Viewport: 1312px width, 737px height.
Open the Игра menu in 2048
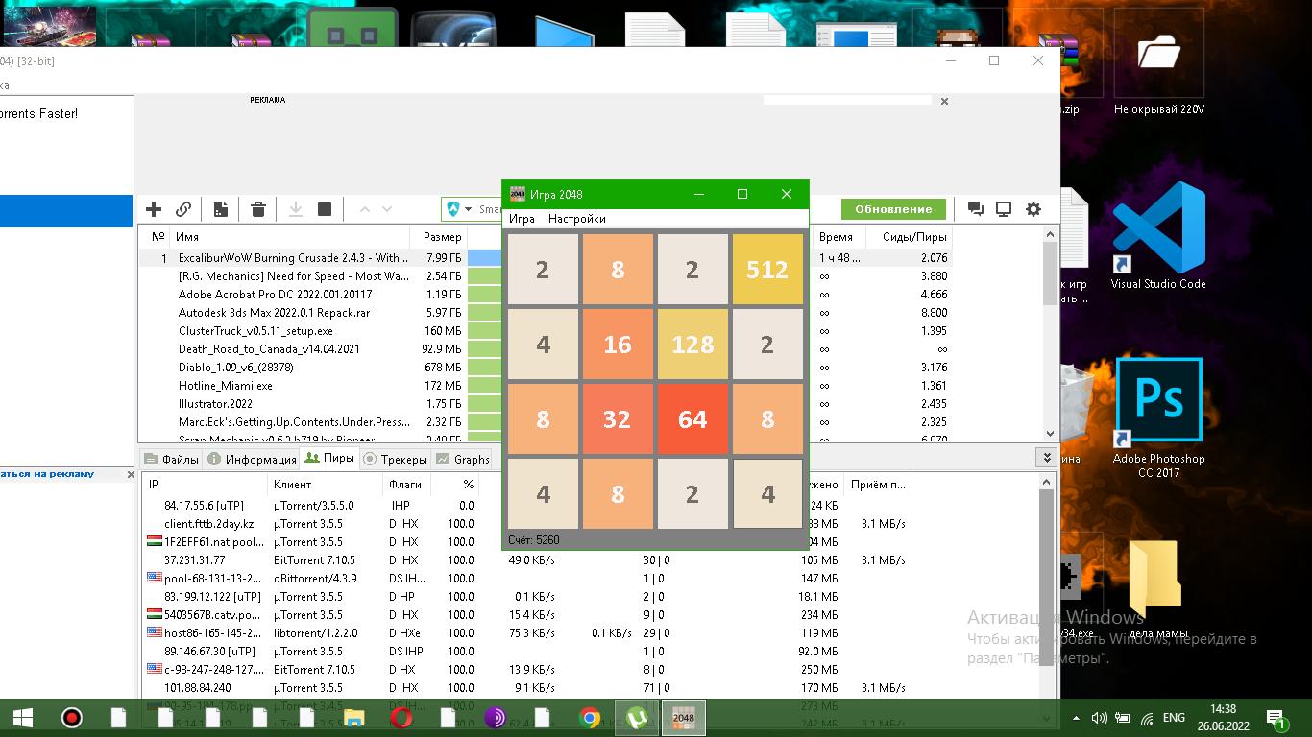[522, 219]
